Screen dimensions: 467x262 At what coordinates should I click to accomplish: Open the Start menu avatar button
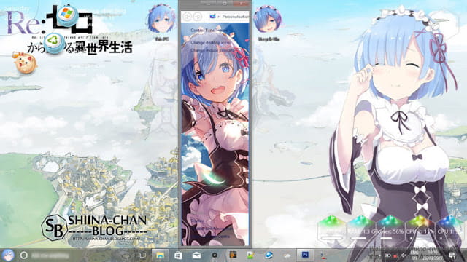[8, 255]
